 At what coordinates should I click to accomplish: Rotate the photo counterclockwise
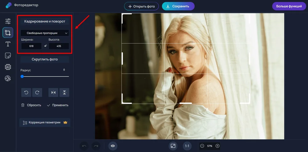tap(26, 92)
